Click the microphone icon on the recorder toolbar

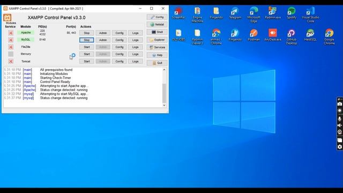click(340, 119)
